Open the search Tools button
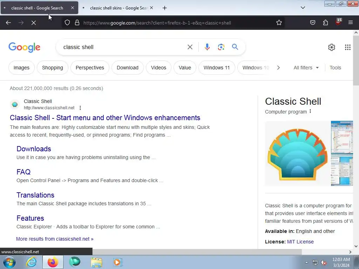The image size is (359, 269). coord(335,68)
